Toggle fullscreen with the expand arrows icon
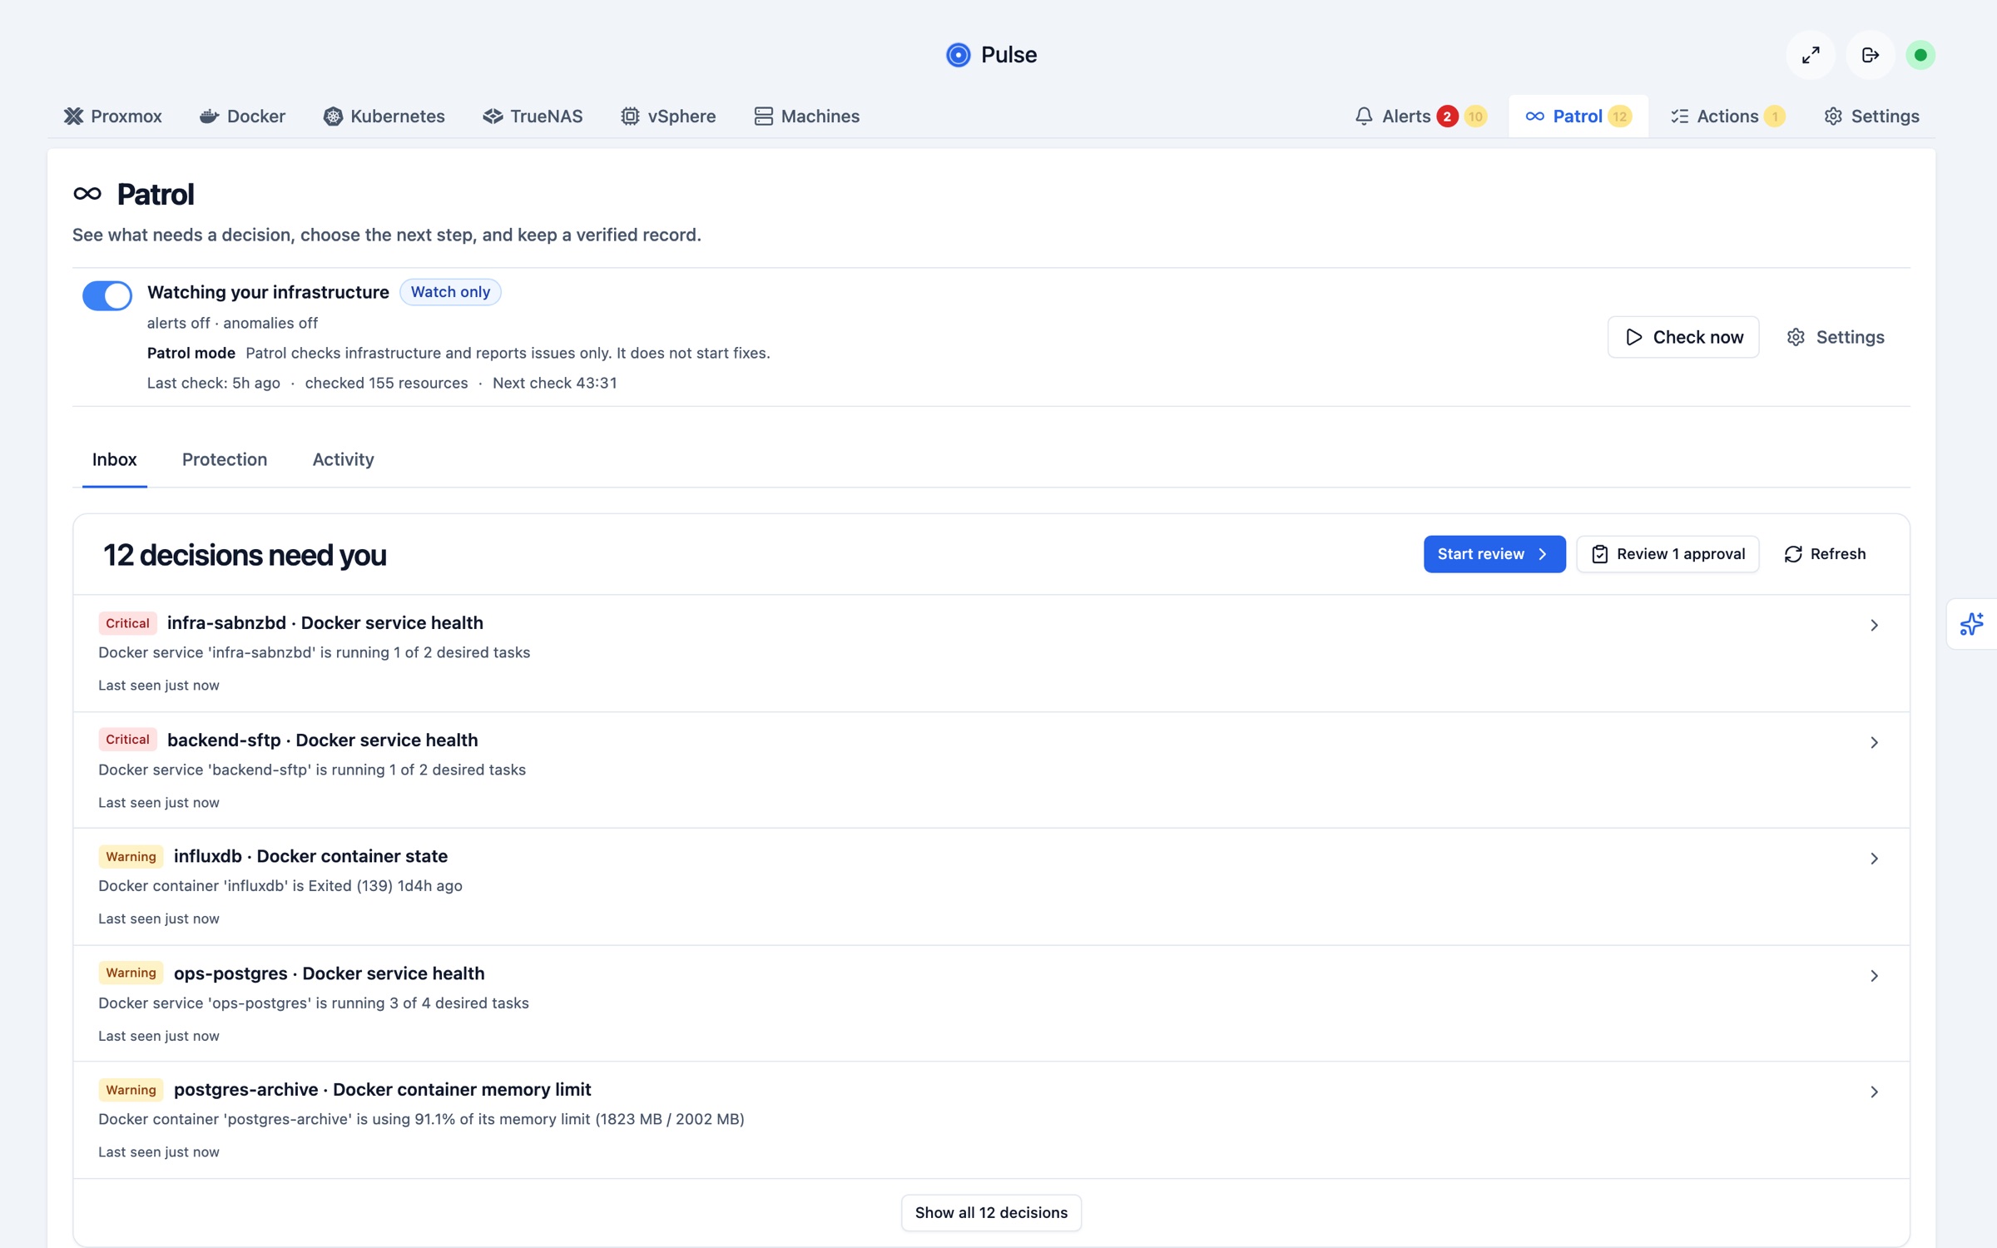1997x1248 pixels. (1811, 55)
